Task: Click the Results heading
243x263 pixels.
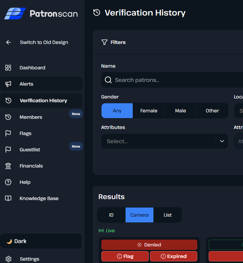Action: pos(112,197)
